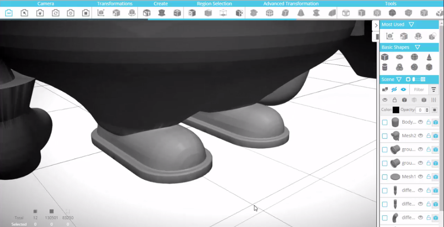Toggle the lock on the Body object

coord(428,122)
